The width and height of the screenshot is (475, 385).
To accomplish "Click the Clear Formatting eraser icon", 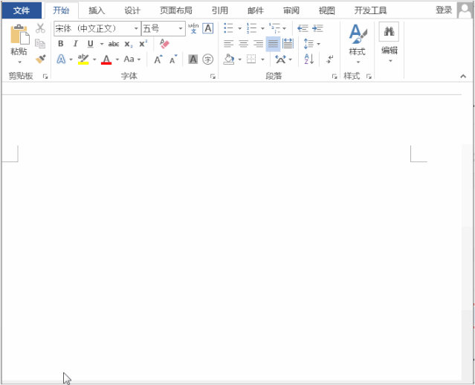I will [164, 44].
